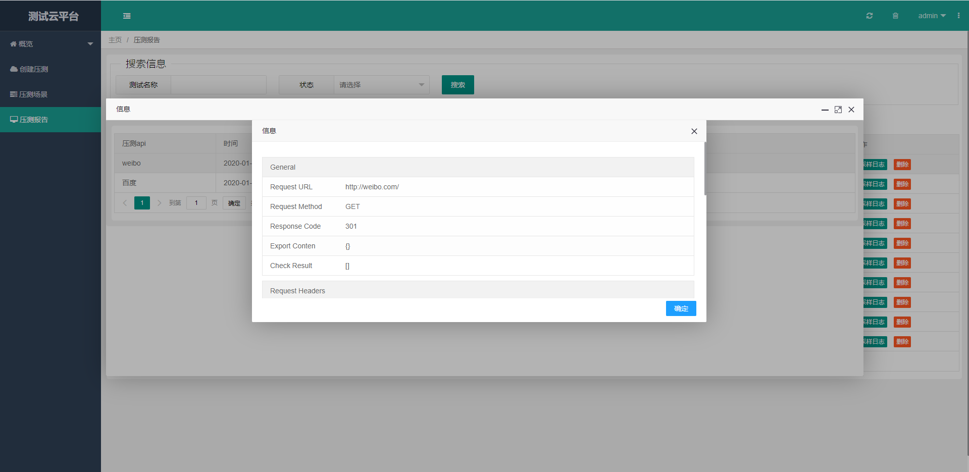969x472 pixels.
Task: Select the 百度 row cell
Action: click(165, 183)
